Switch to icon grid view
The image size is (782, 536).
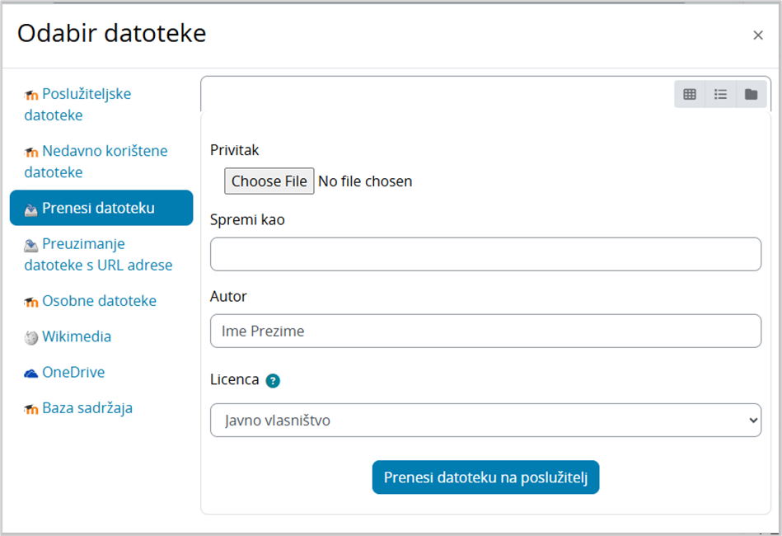(690, 94)
